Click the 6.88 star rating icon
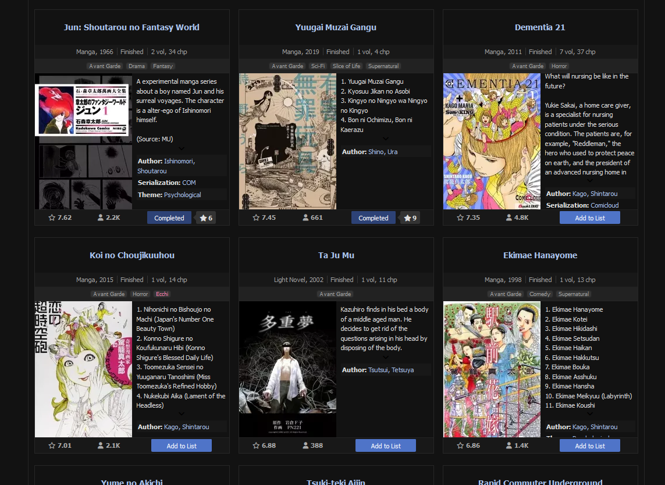This screenshot has width=665, height=485. (256, 445)
